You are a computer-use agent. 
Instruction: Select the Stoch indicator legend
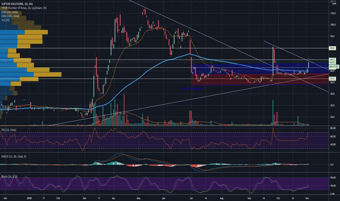9,177
